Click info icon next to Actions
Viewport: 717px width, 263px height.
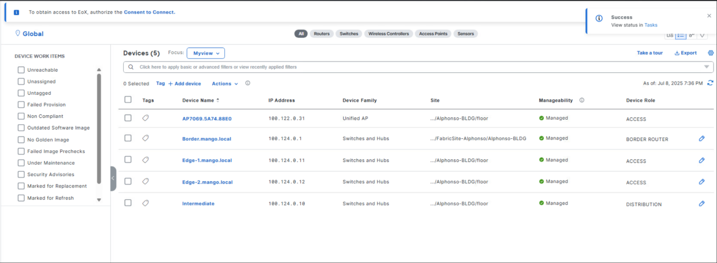point(248,83)
